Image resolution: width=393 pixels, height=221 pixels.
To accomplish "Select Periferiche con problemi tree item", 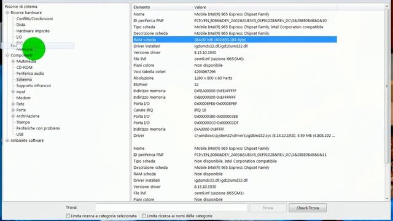I will click(38, 128).
